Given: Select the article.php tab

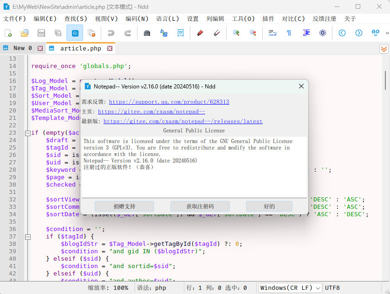Looking at the screenshot, I should coord(81,48).
